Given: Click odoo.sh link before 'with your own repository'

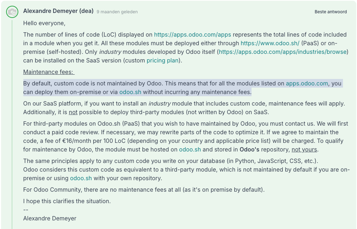Looking at the screenshot, I should click(x=81, y=178).
